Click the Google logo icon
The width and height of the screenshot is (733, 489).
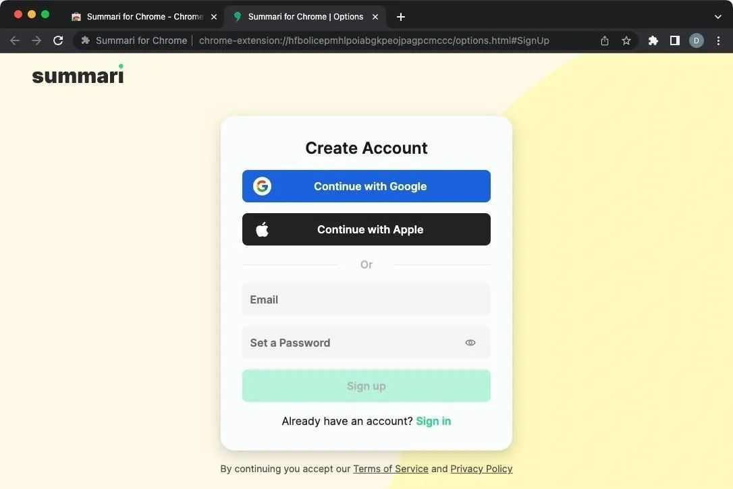click(262, 186)
